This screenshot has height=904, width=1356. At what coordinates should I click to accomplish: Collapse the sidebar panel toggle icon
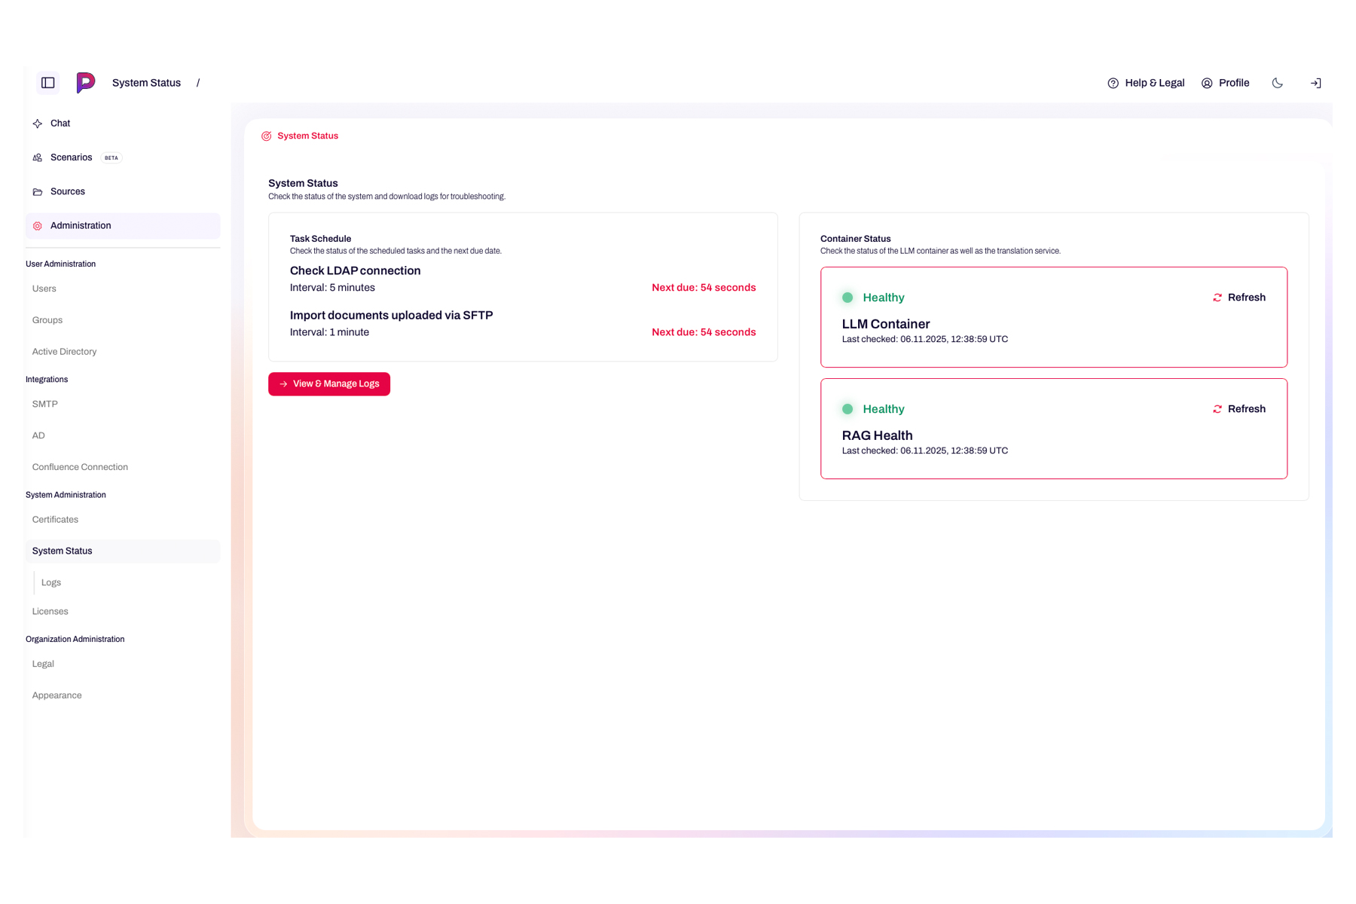pyautogui.click(x=48, y=83)
